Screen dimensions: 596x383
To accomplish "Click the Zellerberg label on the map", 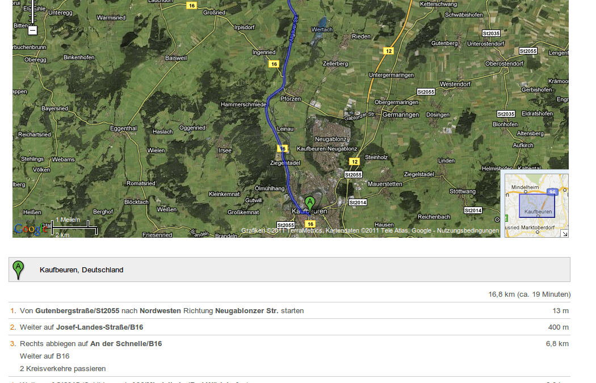I will pyautogui.click(x=335, y=64).
